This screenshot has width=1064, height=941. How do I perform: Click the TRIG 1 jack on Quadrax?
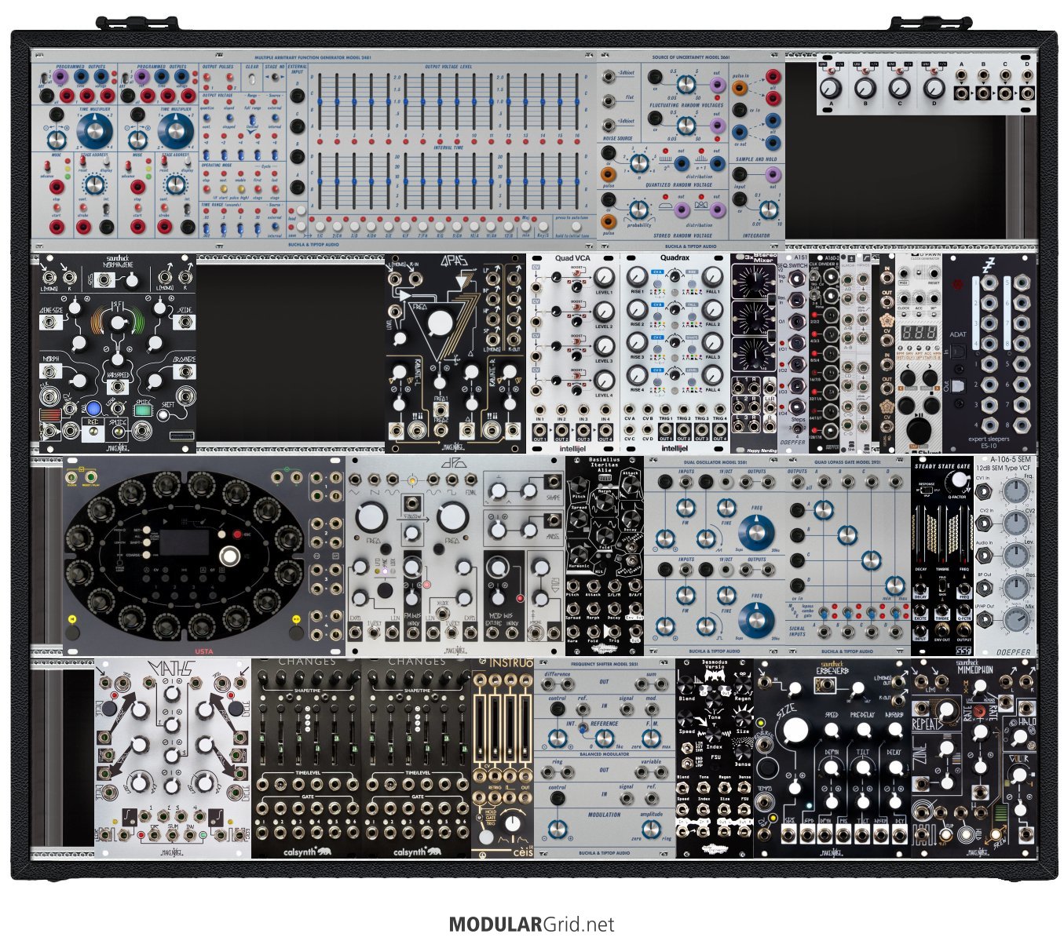pos(666,409)
